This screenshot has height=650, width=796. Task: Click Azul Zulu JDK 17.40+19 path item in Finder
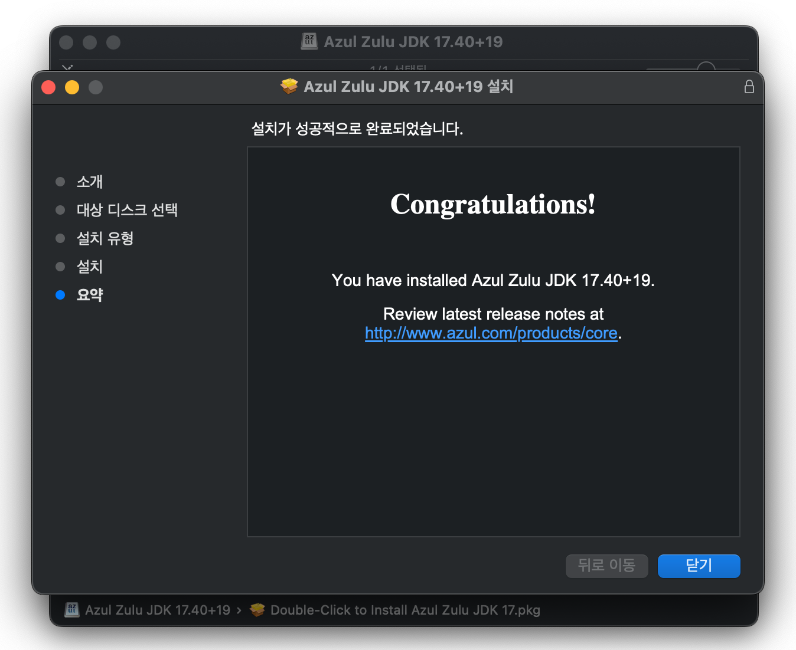point(158,610)
